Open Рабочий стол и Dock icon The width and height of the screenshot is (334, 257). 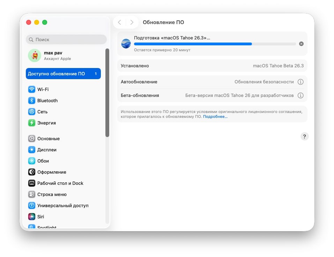pos(32,183)
